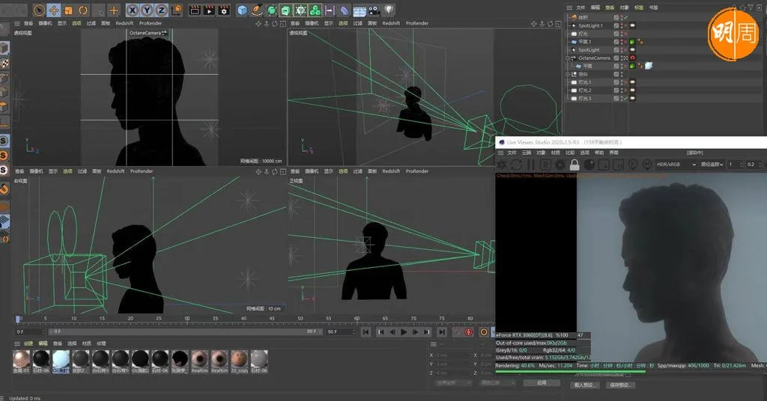Select the Scale tool
The image size is (767, 401).
[x=69, y=10]
